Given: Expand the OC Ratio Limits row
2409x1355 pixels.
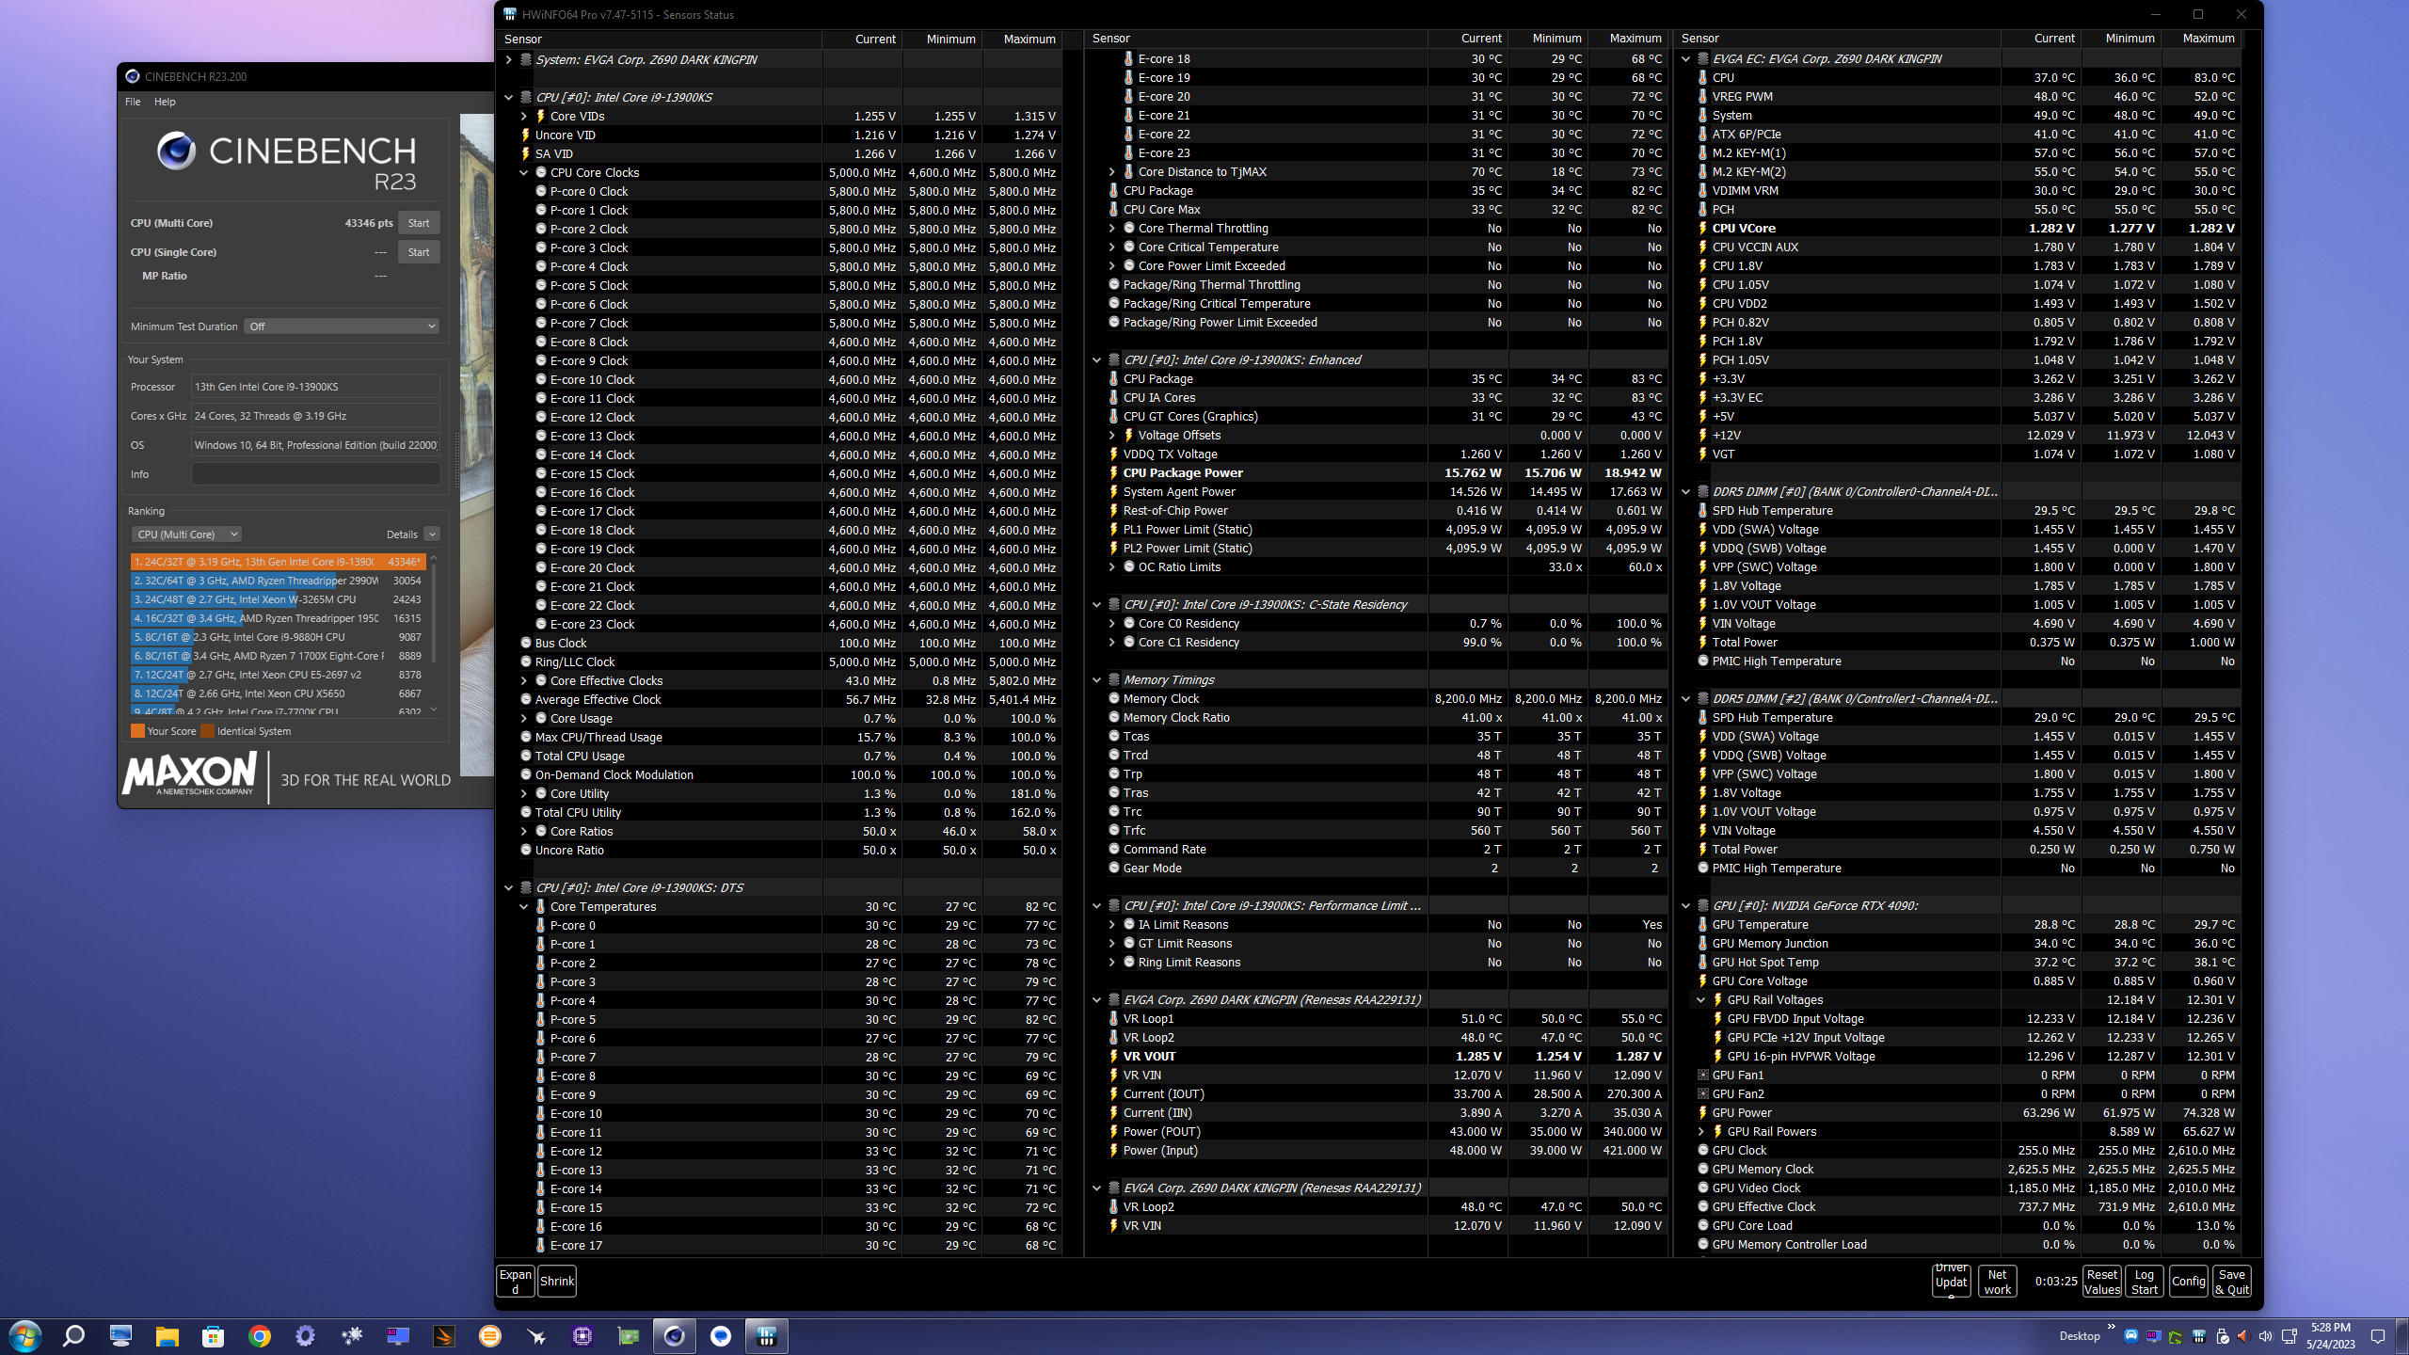Looking at the screenshot, I should [x=1112, y=566].
